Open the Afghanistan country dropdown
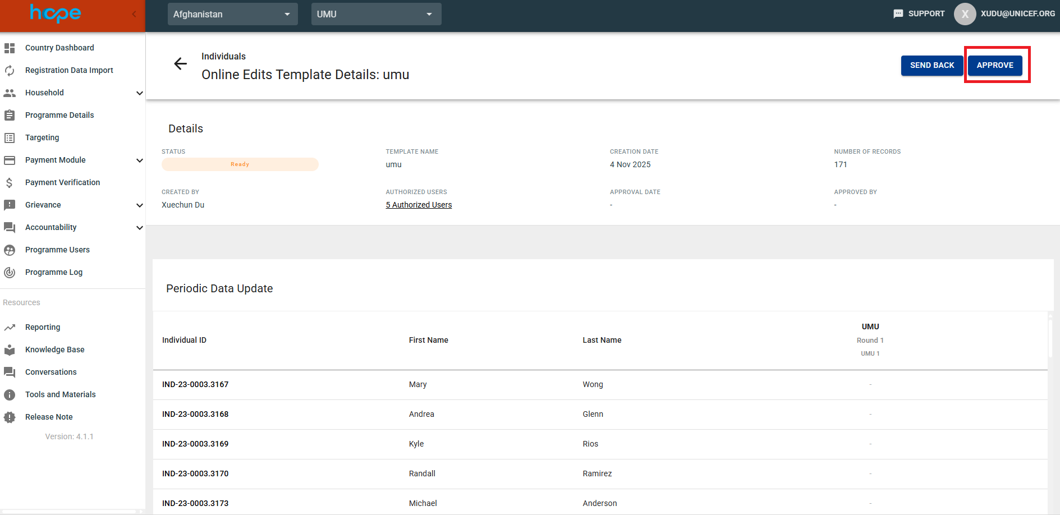1060x515 pixels. pos(232,14)
